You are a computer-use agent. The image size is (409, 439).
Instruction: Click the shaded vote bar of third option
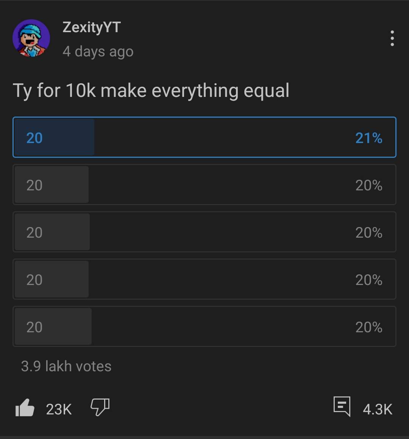pos(61,232)
